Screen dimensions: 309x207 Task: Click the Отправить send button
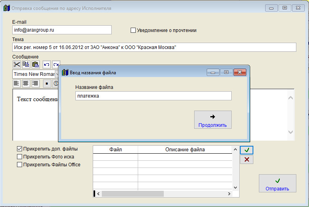[x=277, y=183]
